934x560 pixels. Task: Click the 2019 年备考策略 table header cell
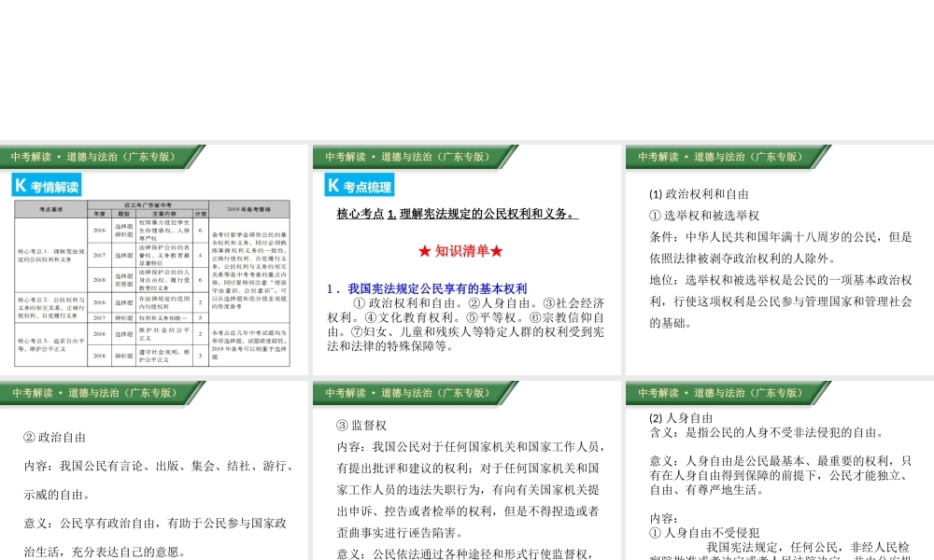(249, 209)
